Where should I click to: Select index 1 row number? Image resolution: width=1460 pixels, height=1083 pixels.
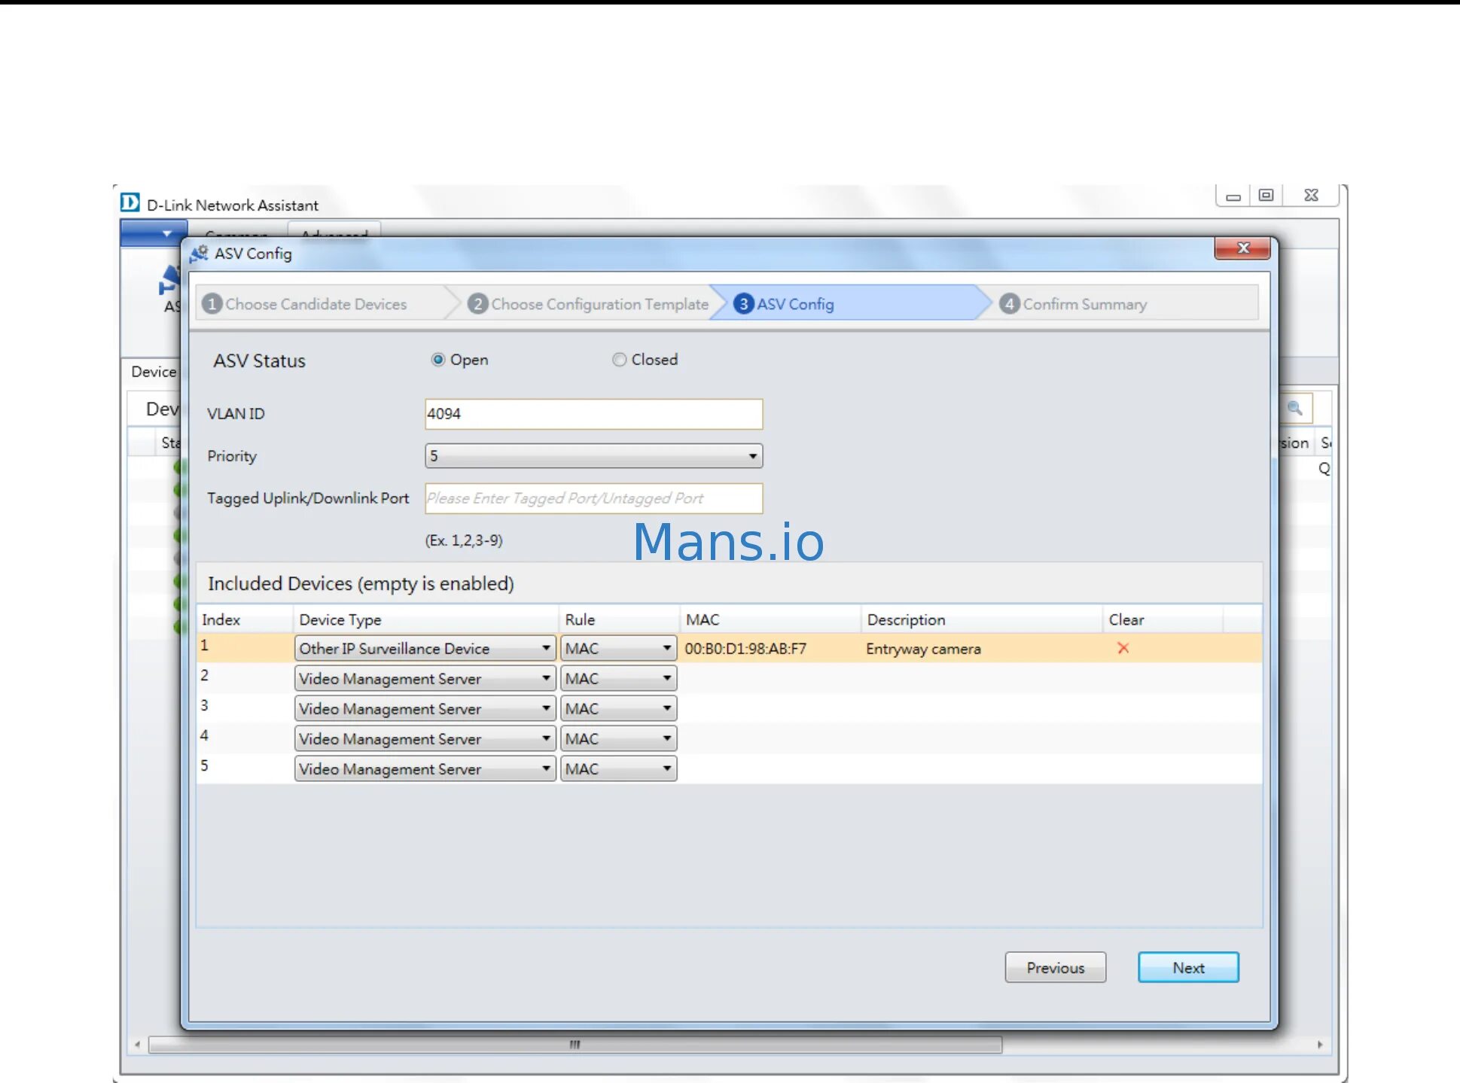tap(205, 646)
